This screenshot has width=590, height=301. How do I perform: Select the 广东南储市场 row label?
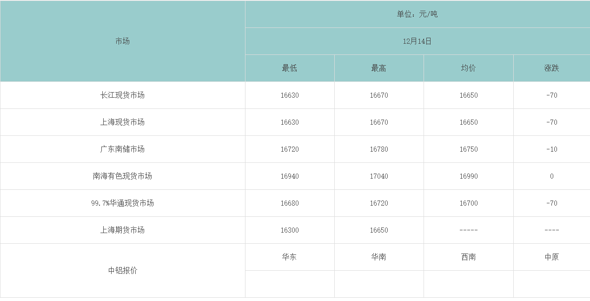122,149
